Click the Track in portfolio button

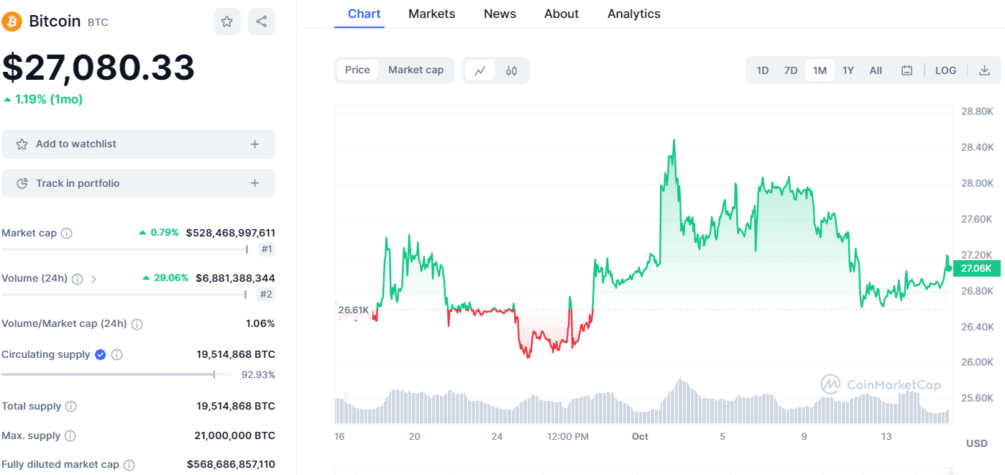tap(138, 183)
